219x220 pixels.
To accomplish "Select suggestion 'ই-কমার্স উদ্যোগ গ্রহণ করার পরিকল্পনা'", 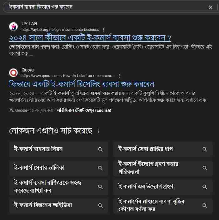I will (163, 168).
